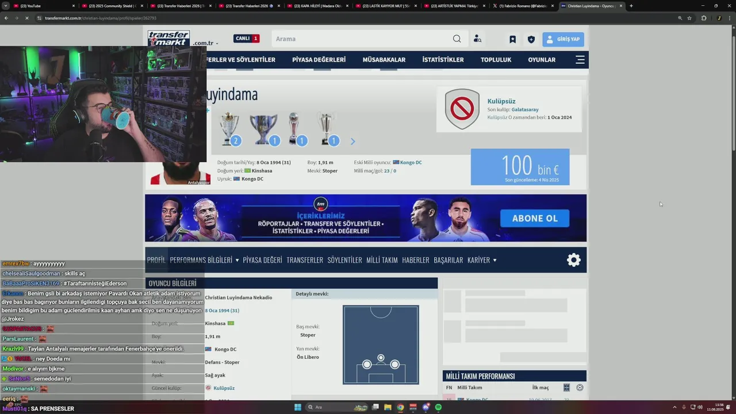
Task: Click the Kulüpsüz link in player info
Action: coord(224,388)
